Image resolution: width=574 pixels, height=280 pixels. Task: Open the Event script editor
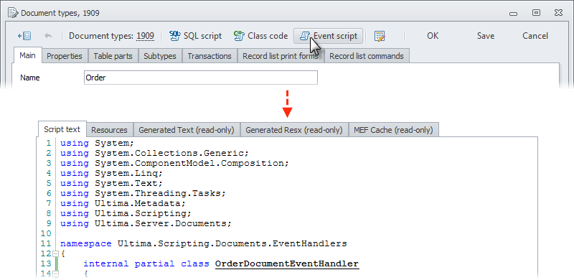328,36
